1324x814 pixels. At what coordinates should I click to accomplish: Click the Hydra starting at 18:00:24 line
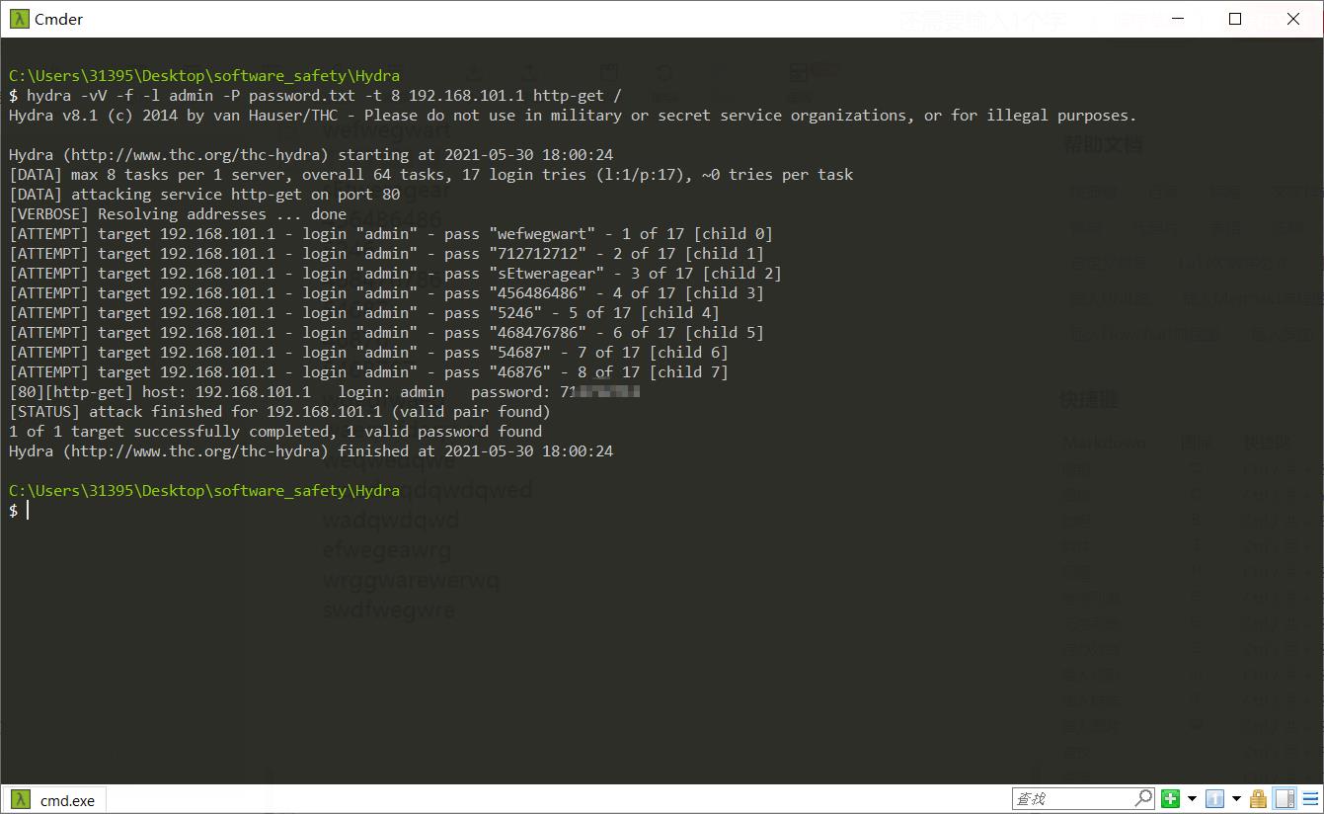(x=311, y=155)
